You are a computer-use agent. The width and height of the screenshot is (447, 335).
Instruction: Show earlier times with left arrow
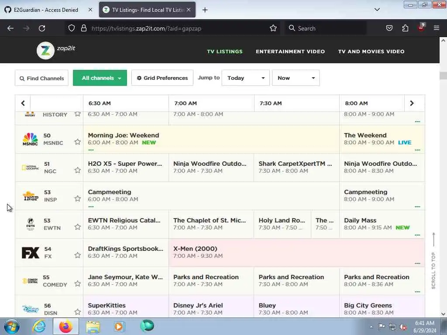23,103
